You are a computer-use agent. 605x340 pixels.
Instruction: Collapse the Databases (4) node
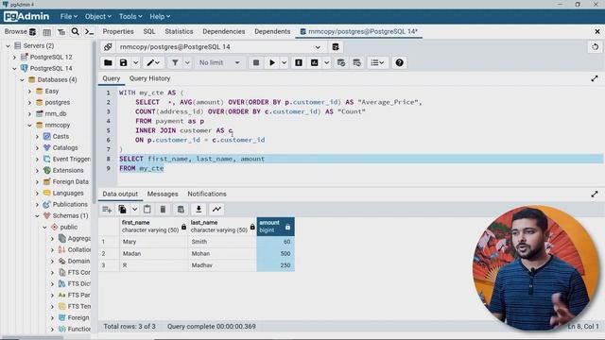(23, 79)
